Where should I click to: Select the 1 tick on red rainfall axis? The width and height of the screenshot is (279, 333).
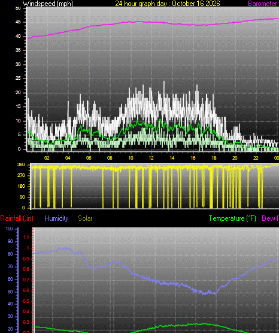[28, 248]
